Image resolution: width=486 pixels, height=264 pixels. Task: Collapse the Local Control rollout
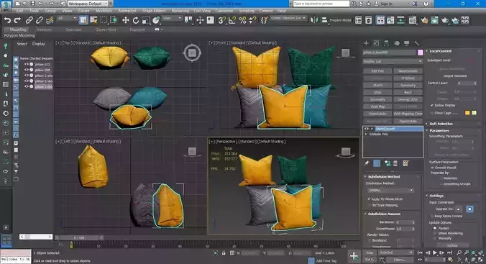coord(441,51)
